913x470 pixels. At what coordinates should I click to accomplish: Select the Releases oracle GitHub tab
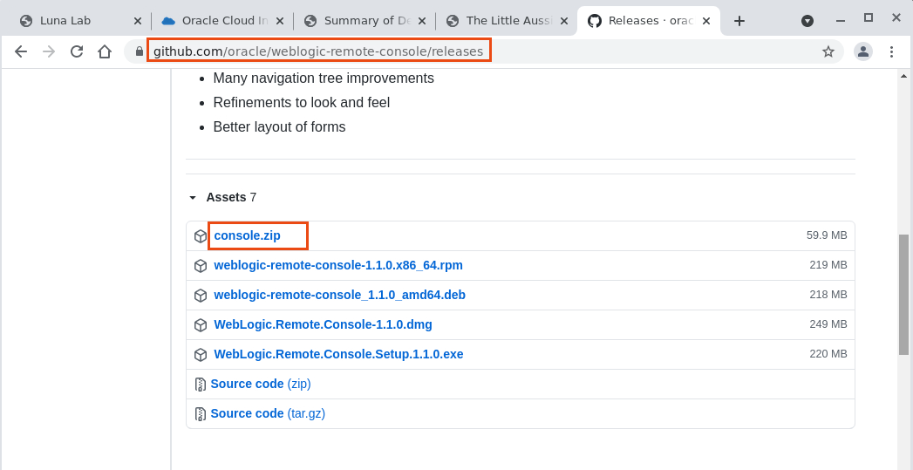[x=651, y=20]
